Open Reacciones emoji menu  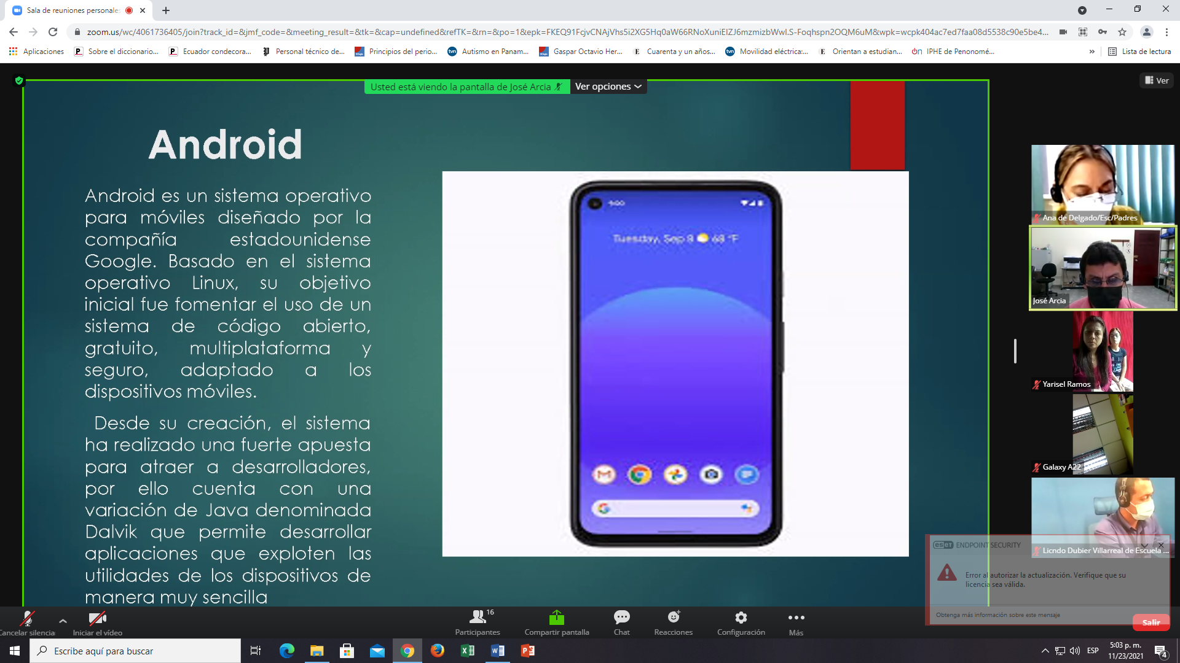click(674, 622)
